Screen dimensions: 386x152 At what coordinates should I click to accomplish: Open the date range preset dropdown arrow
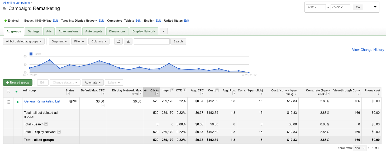coord(375,7)
